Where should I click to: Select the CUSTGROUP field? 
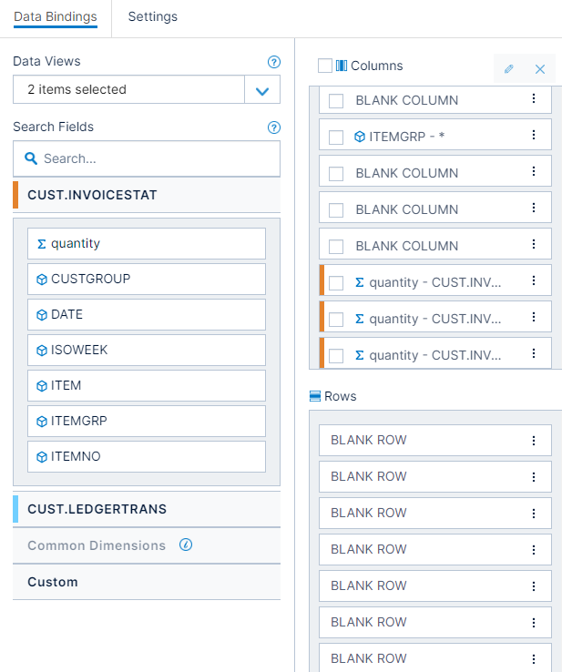pos(147,279)
